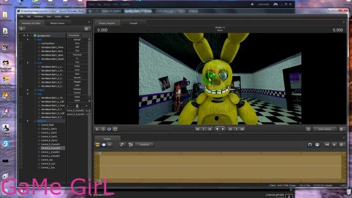Switch to the Animation Set Editor tab
This screenshot has height=198, width=352.
pos(31,23)
